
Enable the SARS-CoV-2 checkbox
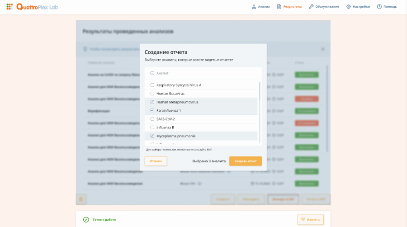tap(152, 119)
